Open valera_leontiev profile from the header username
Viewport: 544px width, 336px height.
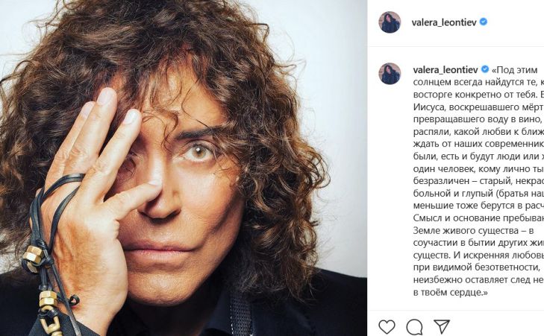[444, 22]
